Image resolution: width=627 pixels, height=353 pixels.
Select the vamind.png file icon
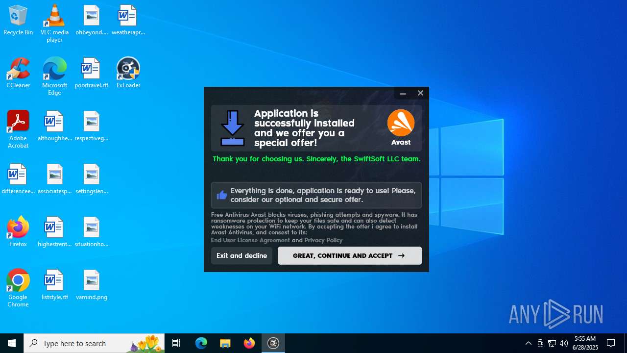point(92,285)
